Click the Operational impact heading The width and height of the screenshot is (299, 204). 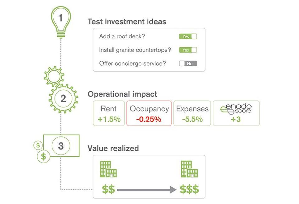click(x=122, y=94)
